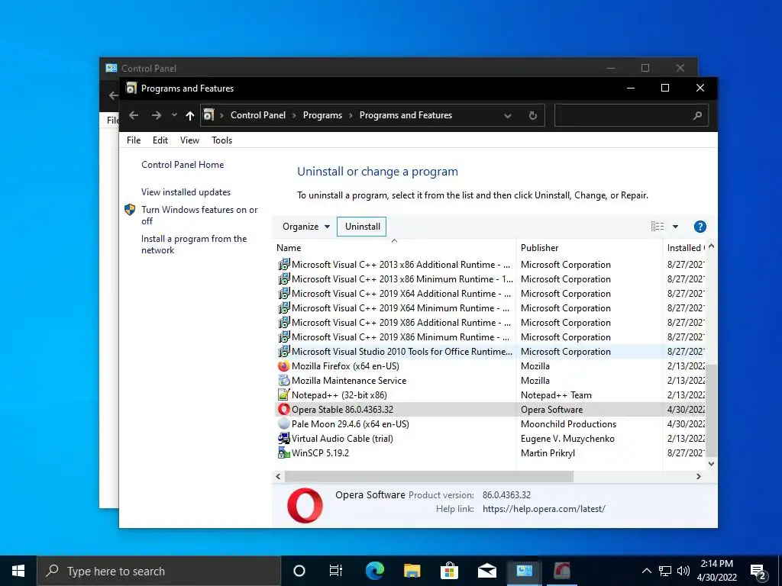Expand the address bar history dropdown
Image resolution: width=782 pixels, height=586 pixels.
[x=507, y=116]
